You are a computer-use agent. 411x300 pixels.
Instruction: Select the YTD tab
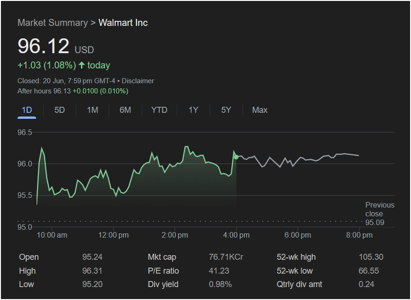tap(159, 110)
